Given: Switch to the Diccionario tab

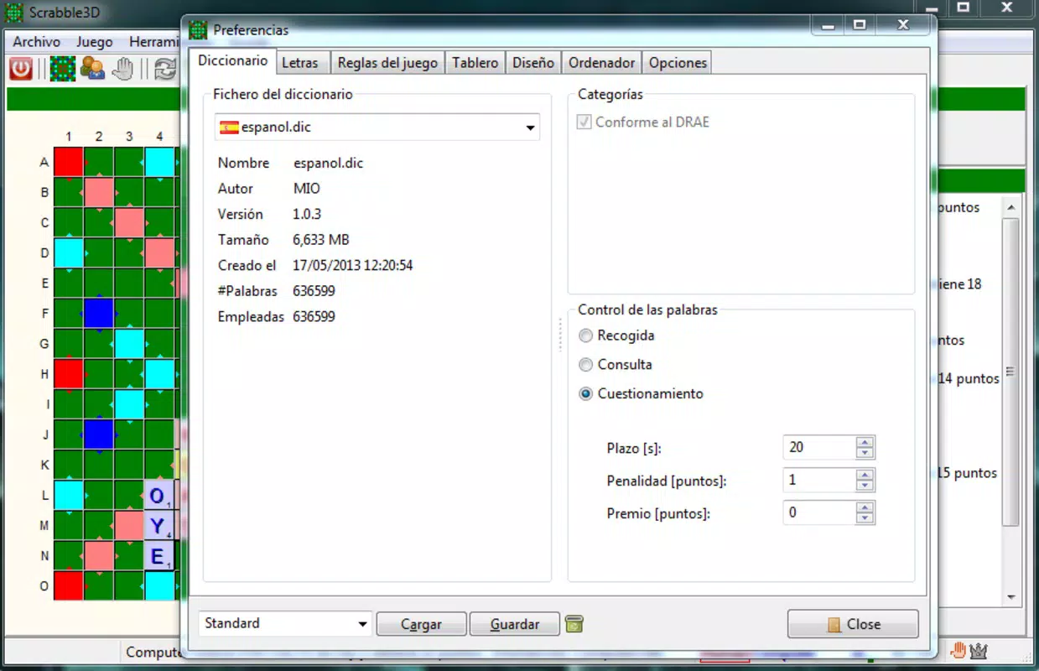Looking at the screenshot, I should (x=232, y=60).
